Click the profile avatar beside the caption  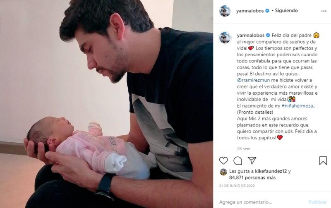pos(225,38)
